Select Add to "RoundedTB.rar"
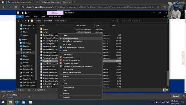This screenshot has height=105, width=186. tap(71, 60)
